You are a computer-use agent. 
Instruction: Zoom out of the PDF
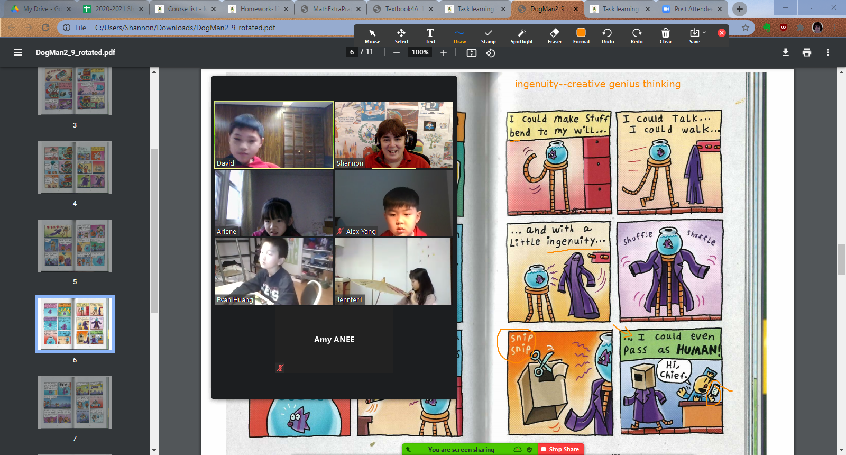396,52
